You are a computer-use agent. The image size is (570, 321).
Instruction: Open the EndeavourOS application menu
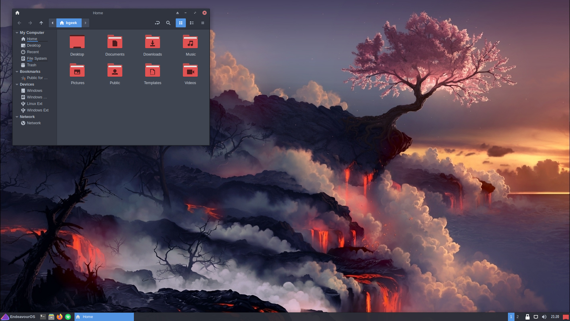(x=18, y=317)
